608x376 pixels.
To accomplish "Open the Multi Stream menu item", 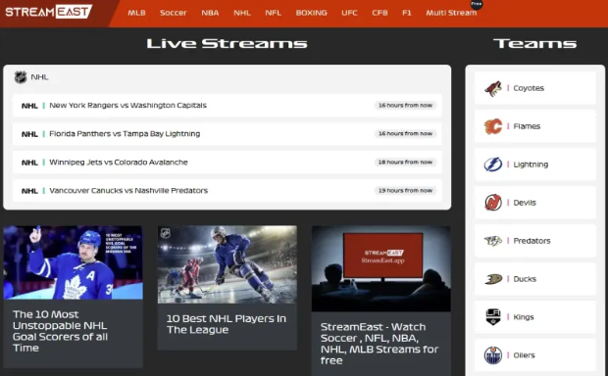I will (451, 13).
